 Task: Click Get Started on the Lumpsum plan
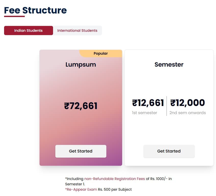[81, 151]
